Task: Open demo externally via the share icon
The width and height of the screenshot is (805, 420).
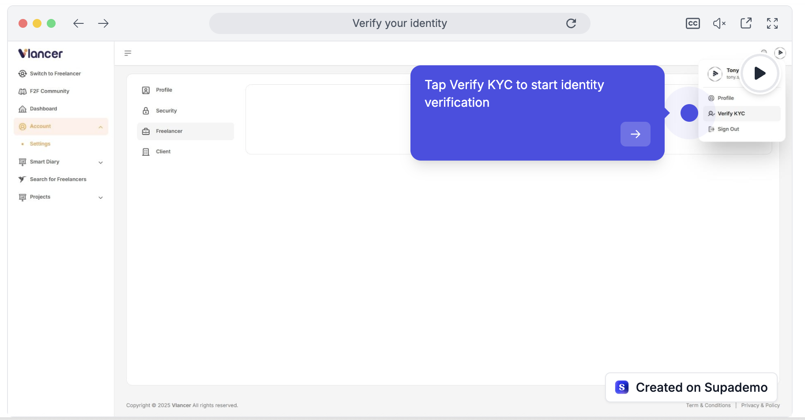Action: [746, 23]
